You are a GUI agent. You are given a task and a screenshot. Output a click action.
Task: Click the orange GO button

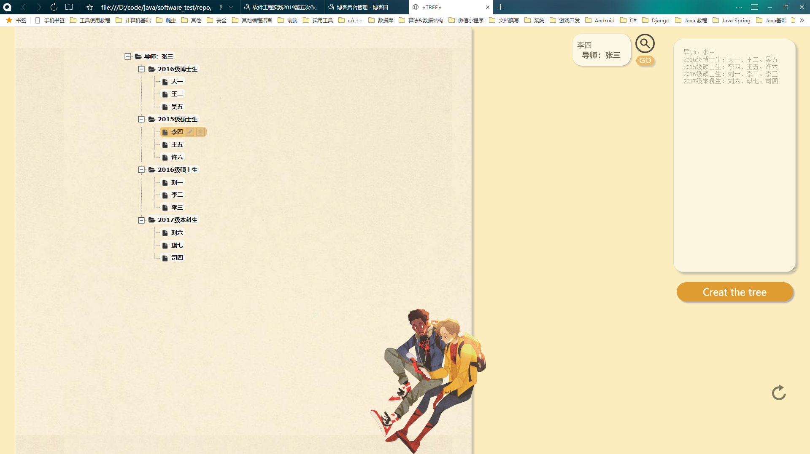pos(645,61)
